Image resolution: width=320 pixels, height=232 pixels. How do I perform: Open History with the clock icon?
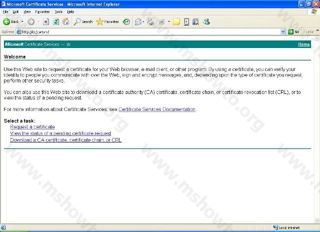[x=126, y=21]
